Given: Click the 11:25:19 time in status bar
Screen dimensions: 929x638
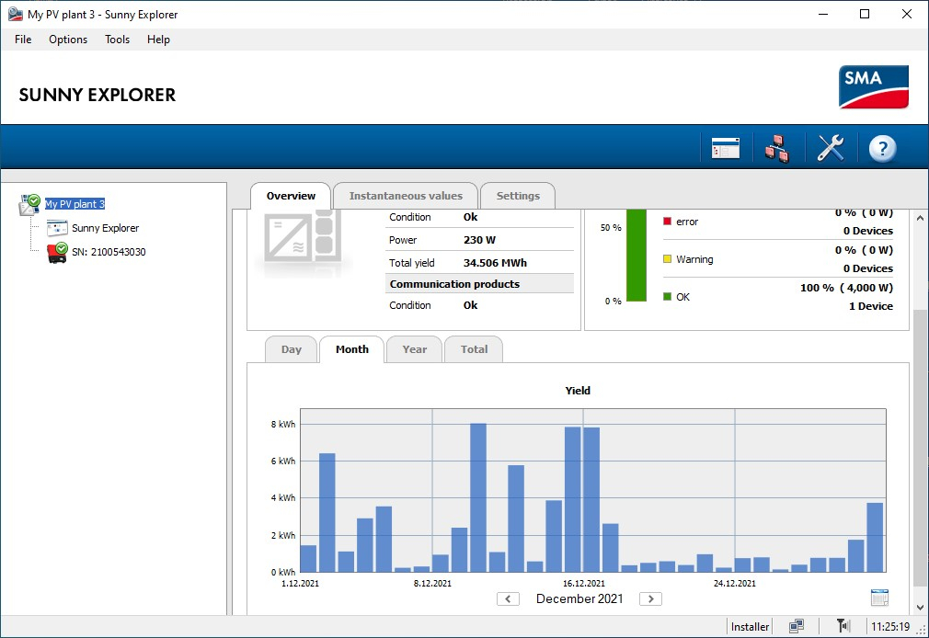Looking at the screenshot, I should [889, 627].
